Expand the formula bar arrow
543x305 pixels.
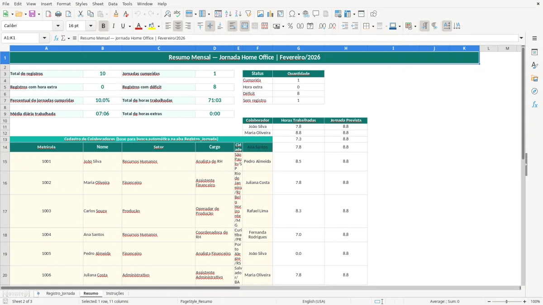(521, 38)
